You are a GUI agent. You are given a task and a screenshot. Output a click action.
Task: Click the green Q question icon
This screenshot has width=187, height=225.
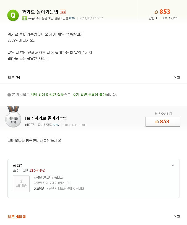tap(13, 15)
